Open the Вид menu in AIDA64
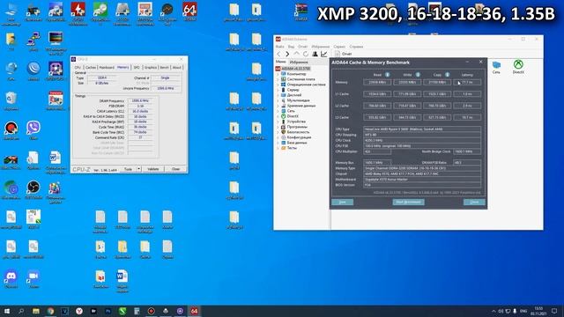Image resolution: width=564 pixels, height=317 pixels. 291,47
